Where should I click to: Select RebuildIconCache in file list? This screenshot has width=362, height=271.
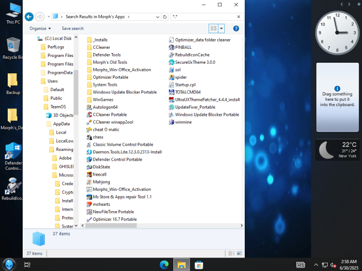point(189,55)
